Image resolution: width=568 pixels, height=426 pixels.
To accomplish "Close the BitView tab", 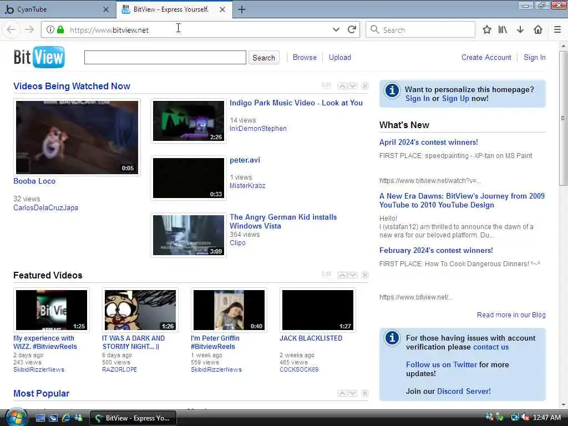I will (x=222, y=9).
